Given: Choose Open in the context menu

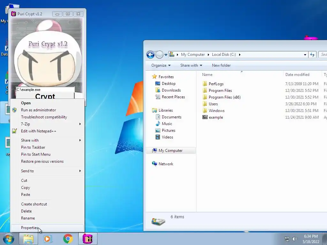Looking at the screenshot, I should click(x=47, y=103).
